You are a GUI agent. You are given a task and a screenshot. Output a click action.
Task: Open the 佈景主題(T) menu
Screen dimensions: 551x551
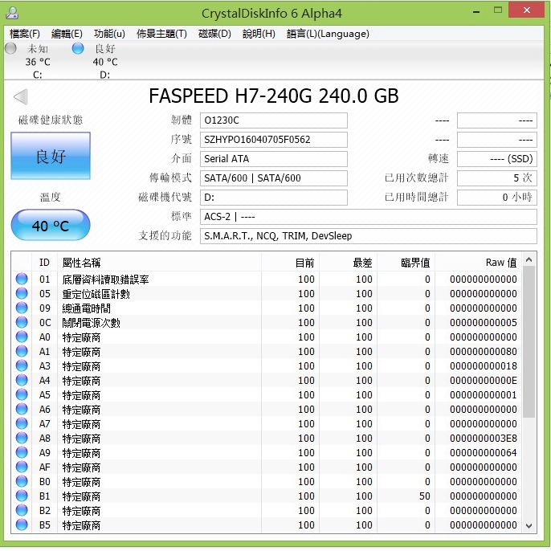pyautogui.click(x=161, y=34)
